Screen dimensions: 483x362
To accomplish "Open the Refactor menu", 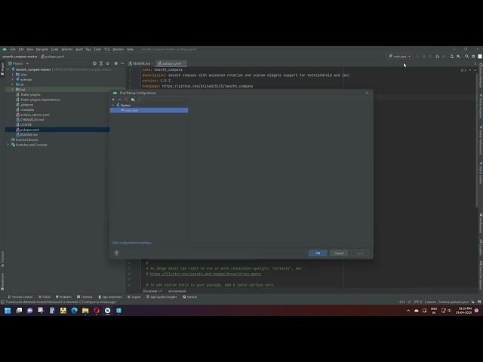I will (67, 49).
